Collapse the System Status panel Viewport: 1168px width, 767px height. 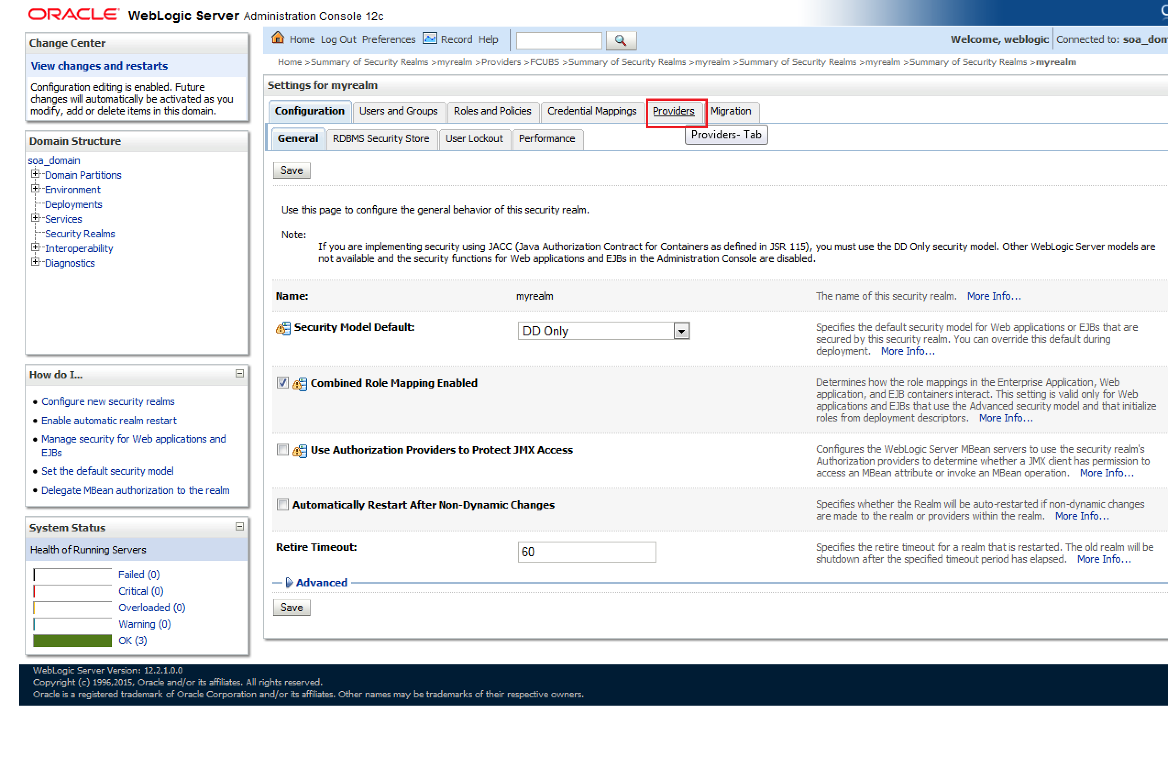click(239, 527)
